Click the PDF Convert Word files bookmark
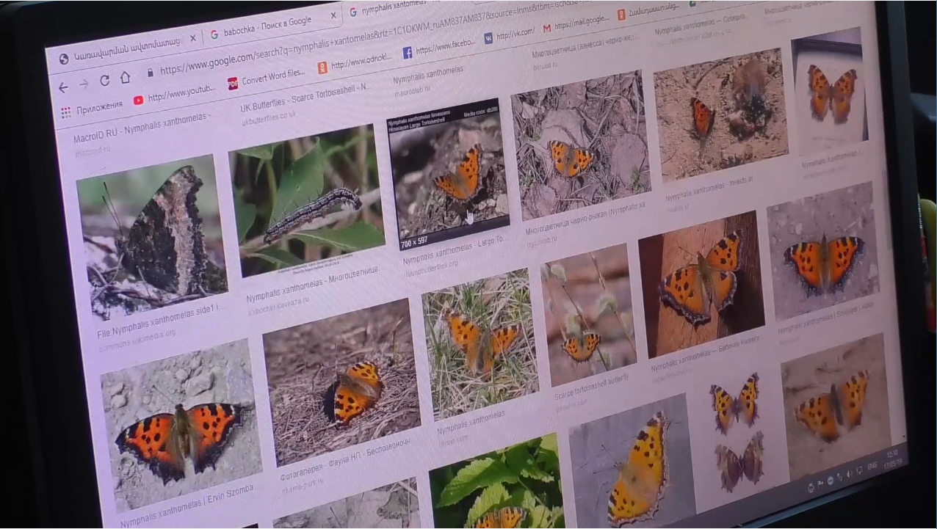937x529 pixels. pyautogui.click(x=266, y=78)
